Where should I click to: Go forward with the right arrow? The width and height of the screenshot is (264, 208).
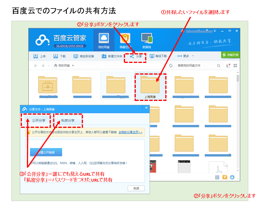click(x=43, y=66)
